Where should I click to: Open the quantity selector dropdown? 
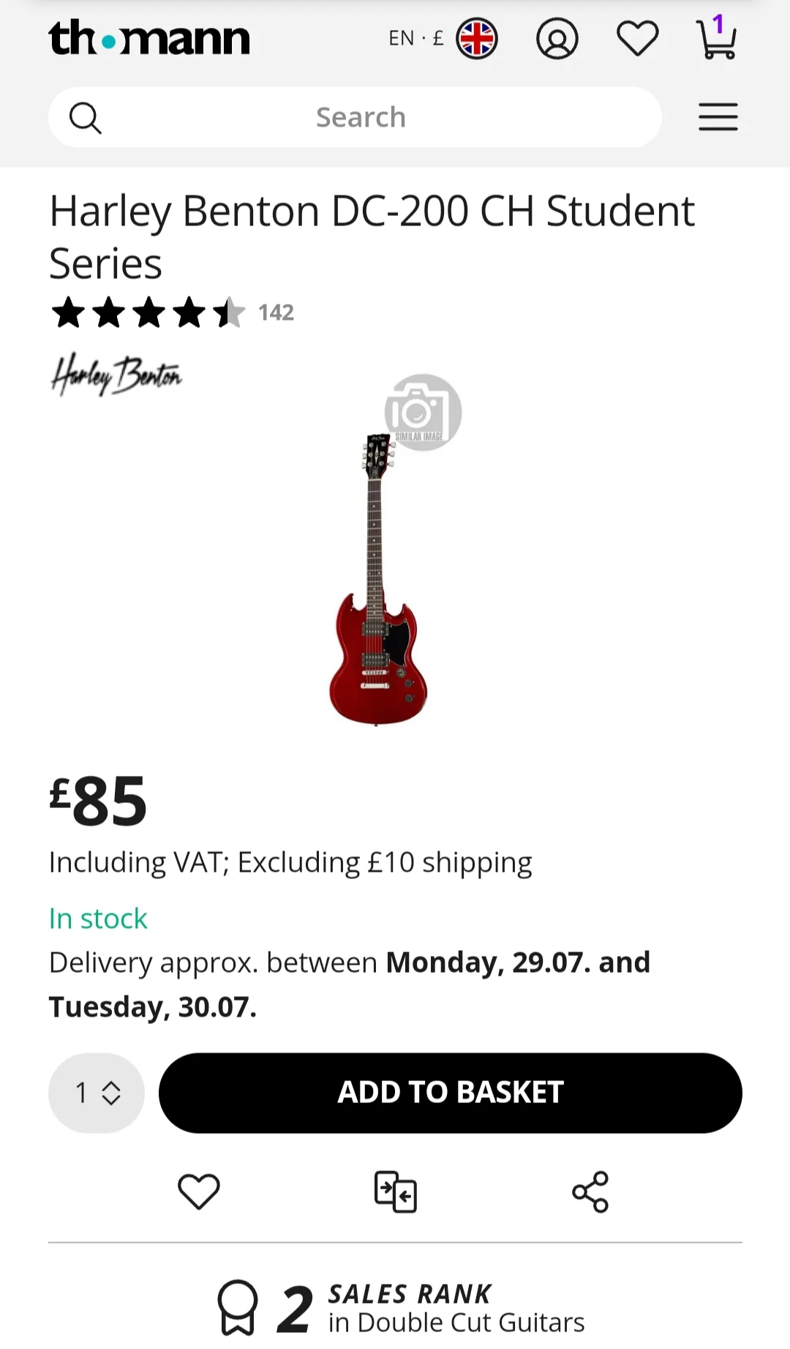[97, 1093]
